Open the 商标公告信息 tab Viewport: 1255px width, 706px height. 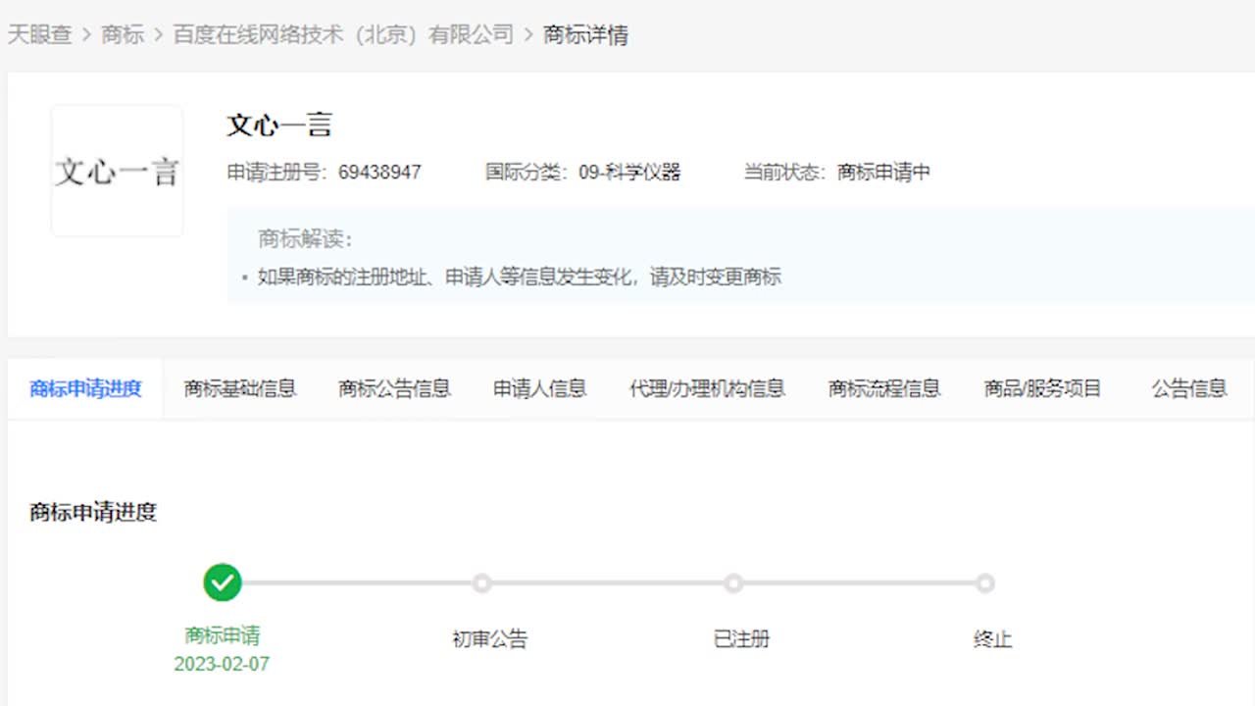click(x=393, y=388)
